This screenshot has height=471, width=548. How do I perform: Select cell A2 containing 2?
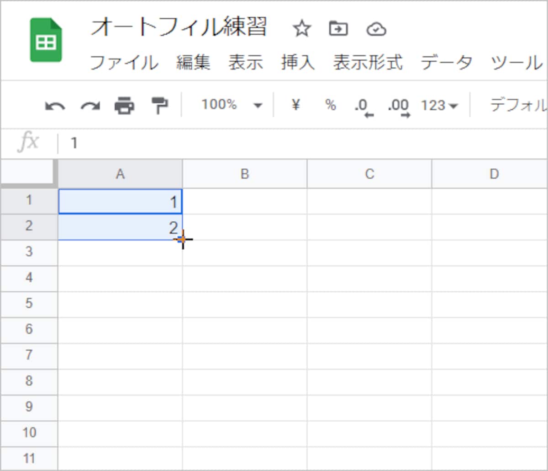coord(121,227)
